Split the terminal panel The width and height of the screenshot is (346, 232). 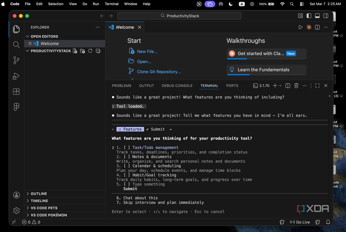coord(288,86)
